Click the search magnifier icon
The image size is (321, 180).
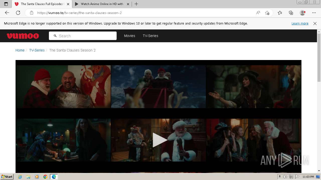[55, 36]
